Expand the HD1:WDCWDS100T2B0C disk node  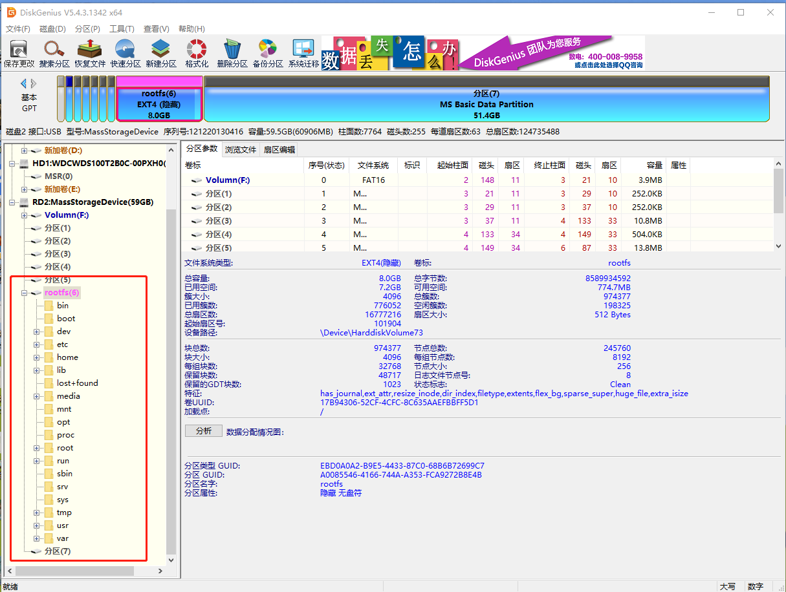[x=12, y=164]
